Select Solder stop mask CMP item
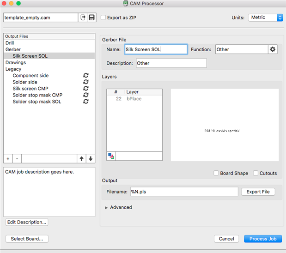 pyautogui.click(x=37, y=95)
